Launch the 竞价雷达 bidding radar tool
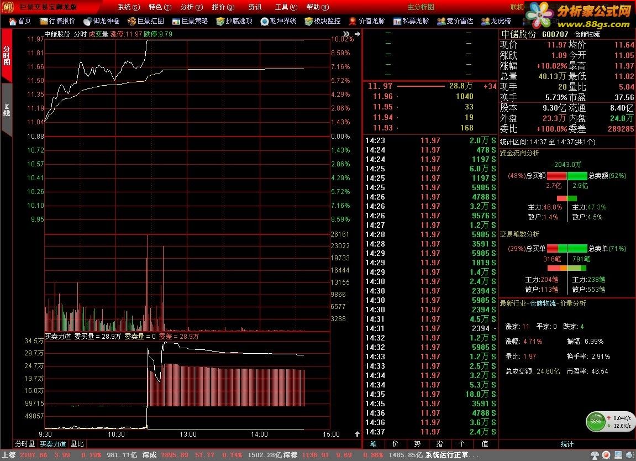636x461 pixels. tap(455, 21)
